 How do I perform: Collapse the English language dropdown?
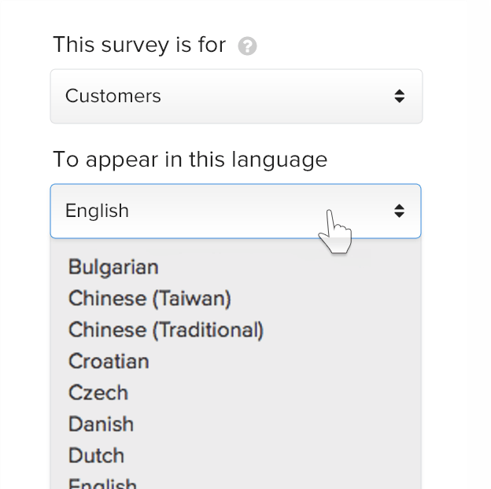[x=234, y=211]
